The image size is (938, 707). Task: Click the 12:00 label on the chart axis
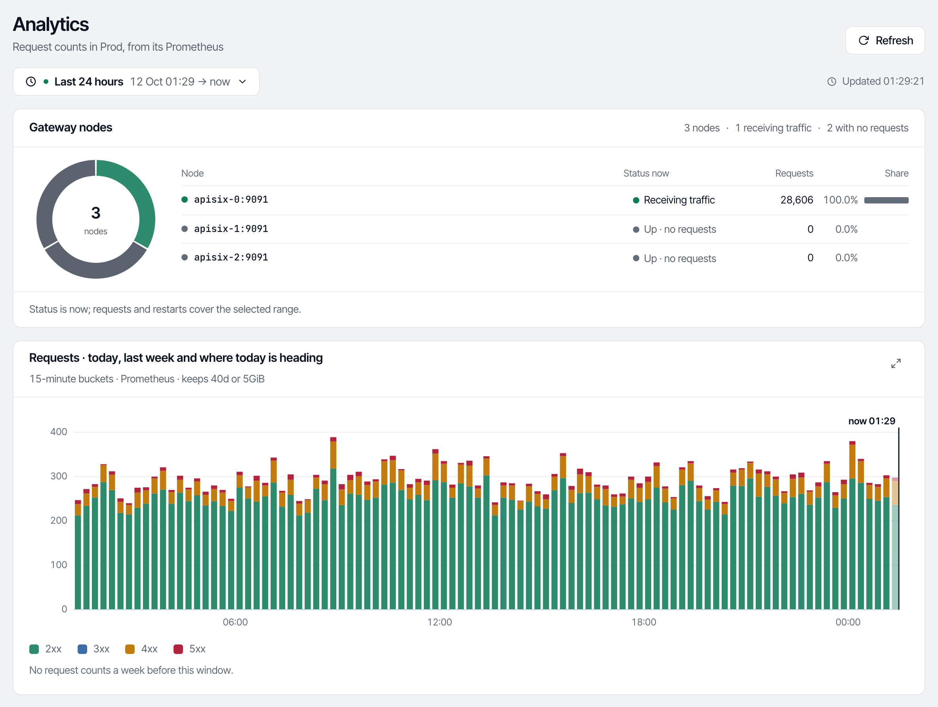click(439, 622)
